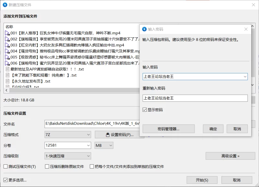
Task: Select the row 【永久地址发布页】.txt
Action: 72,81
